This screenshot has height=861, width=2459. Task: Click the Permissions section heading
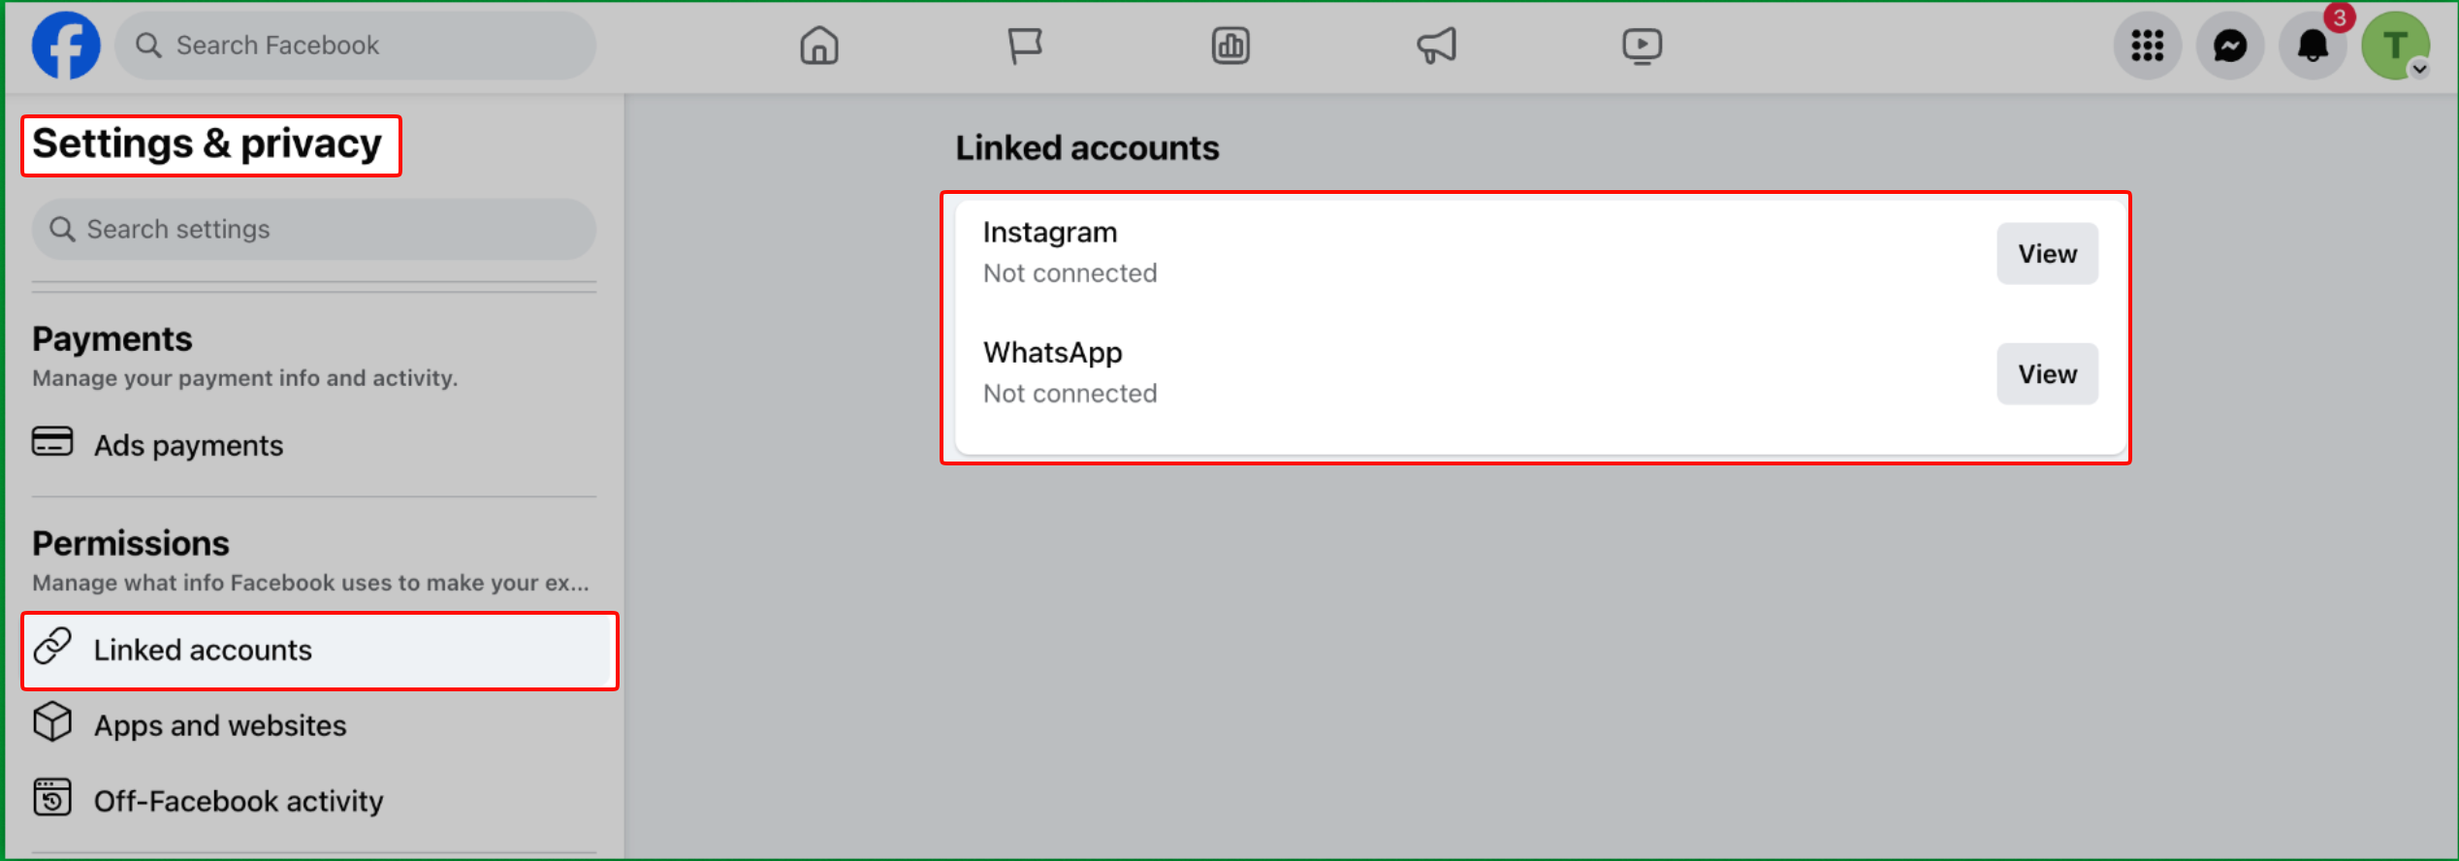coord(131,544)
